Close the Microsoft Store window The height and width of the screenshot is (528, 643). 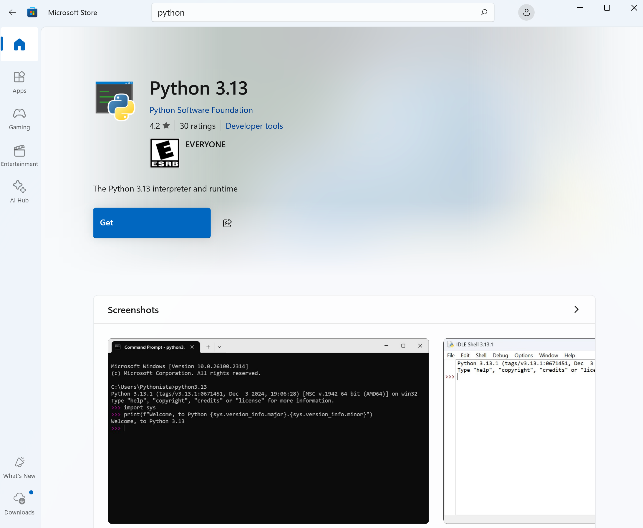(634, 8)
